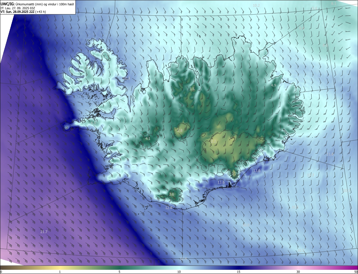Click the 15 tick on the color scale
The height and width of the screenshot is (274, 358).
tap(239, 272)
